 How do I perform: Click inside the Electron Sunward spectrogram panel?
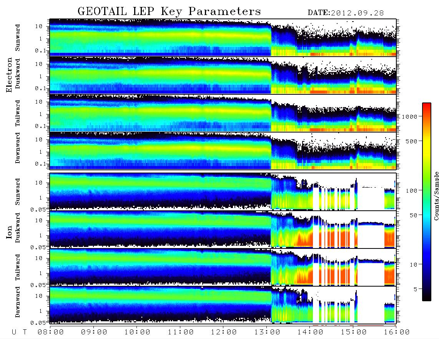click(223, 37)
